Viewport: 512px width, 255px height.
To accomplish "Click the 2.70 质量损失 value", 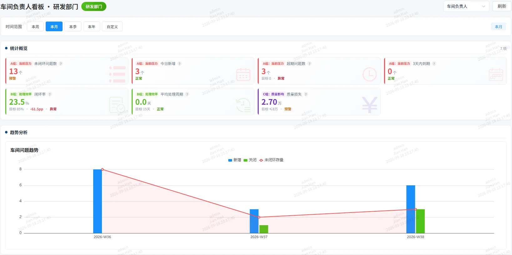I will [x=269, y=102].
